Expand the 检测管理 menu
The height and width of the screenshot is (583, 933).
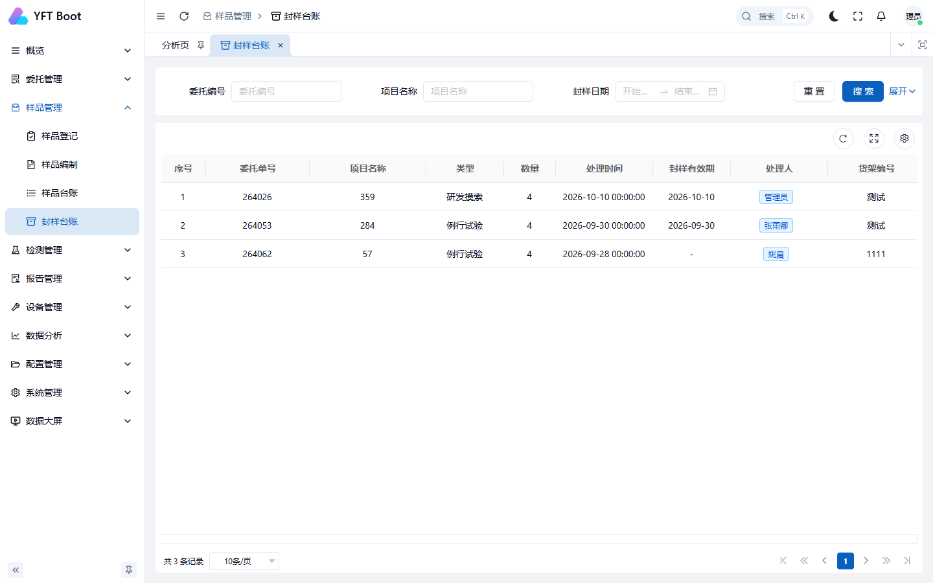tap(72, 250)
